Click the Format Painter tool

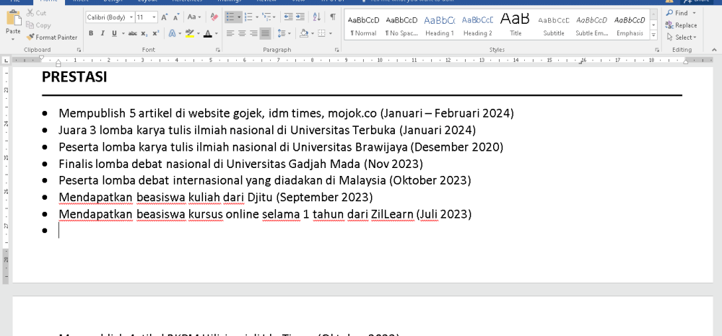[51, 37]
